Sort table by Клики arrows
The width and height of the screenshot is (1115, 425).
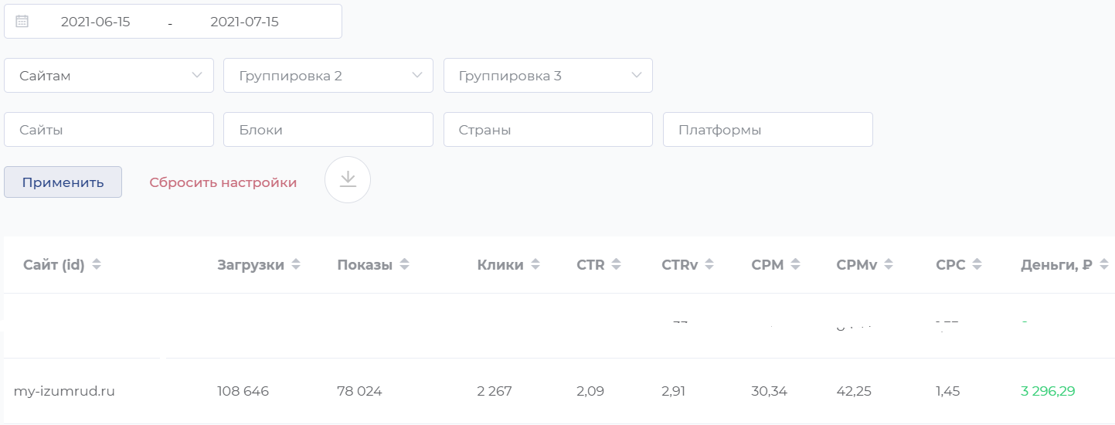coord(535,265)
